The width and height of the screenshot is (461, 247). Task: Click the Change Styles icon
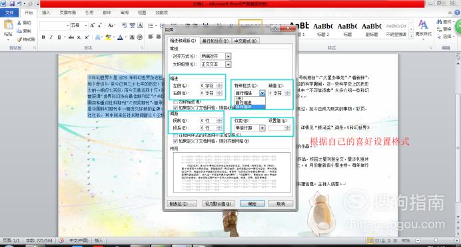(x=423, y=28)
